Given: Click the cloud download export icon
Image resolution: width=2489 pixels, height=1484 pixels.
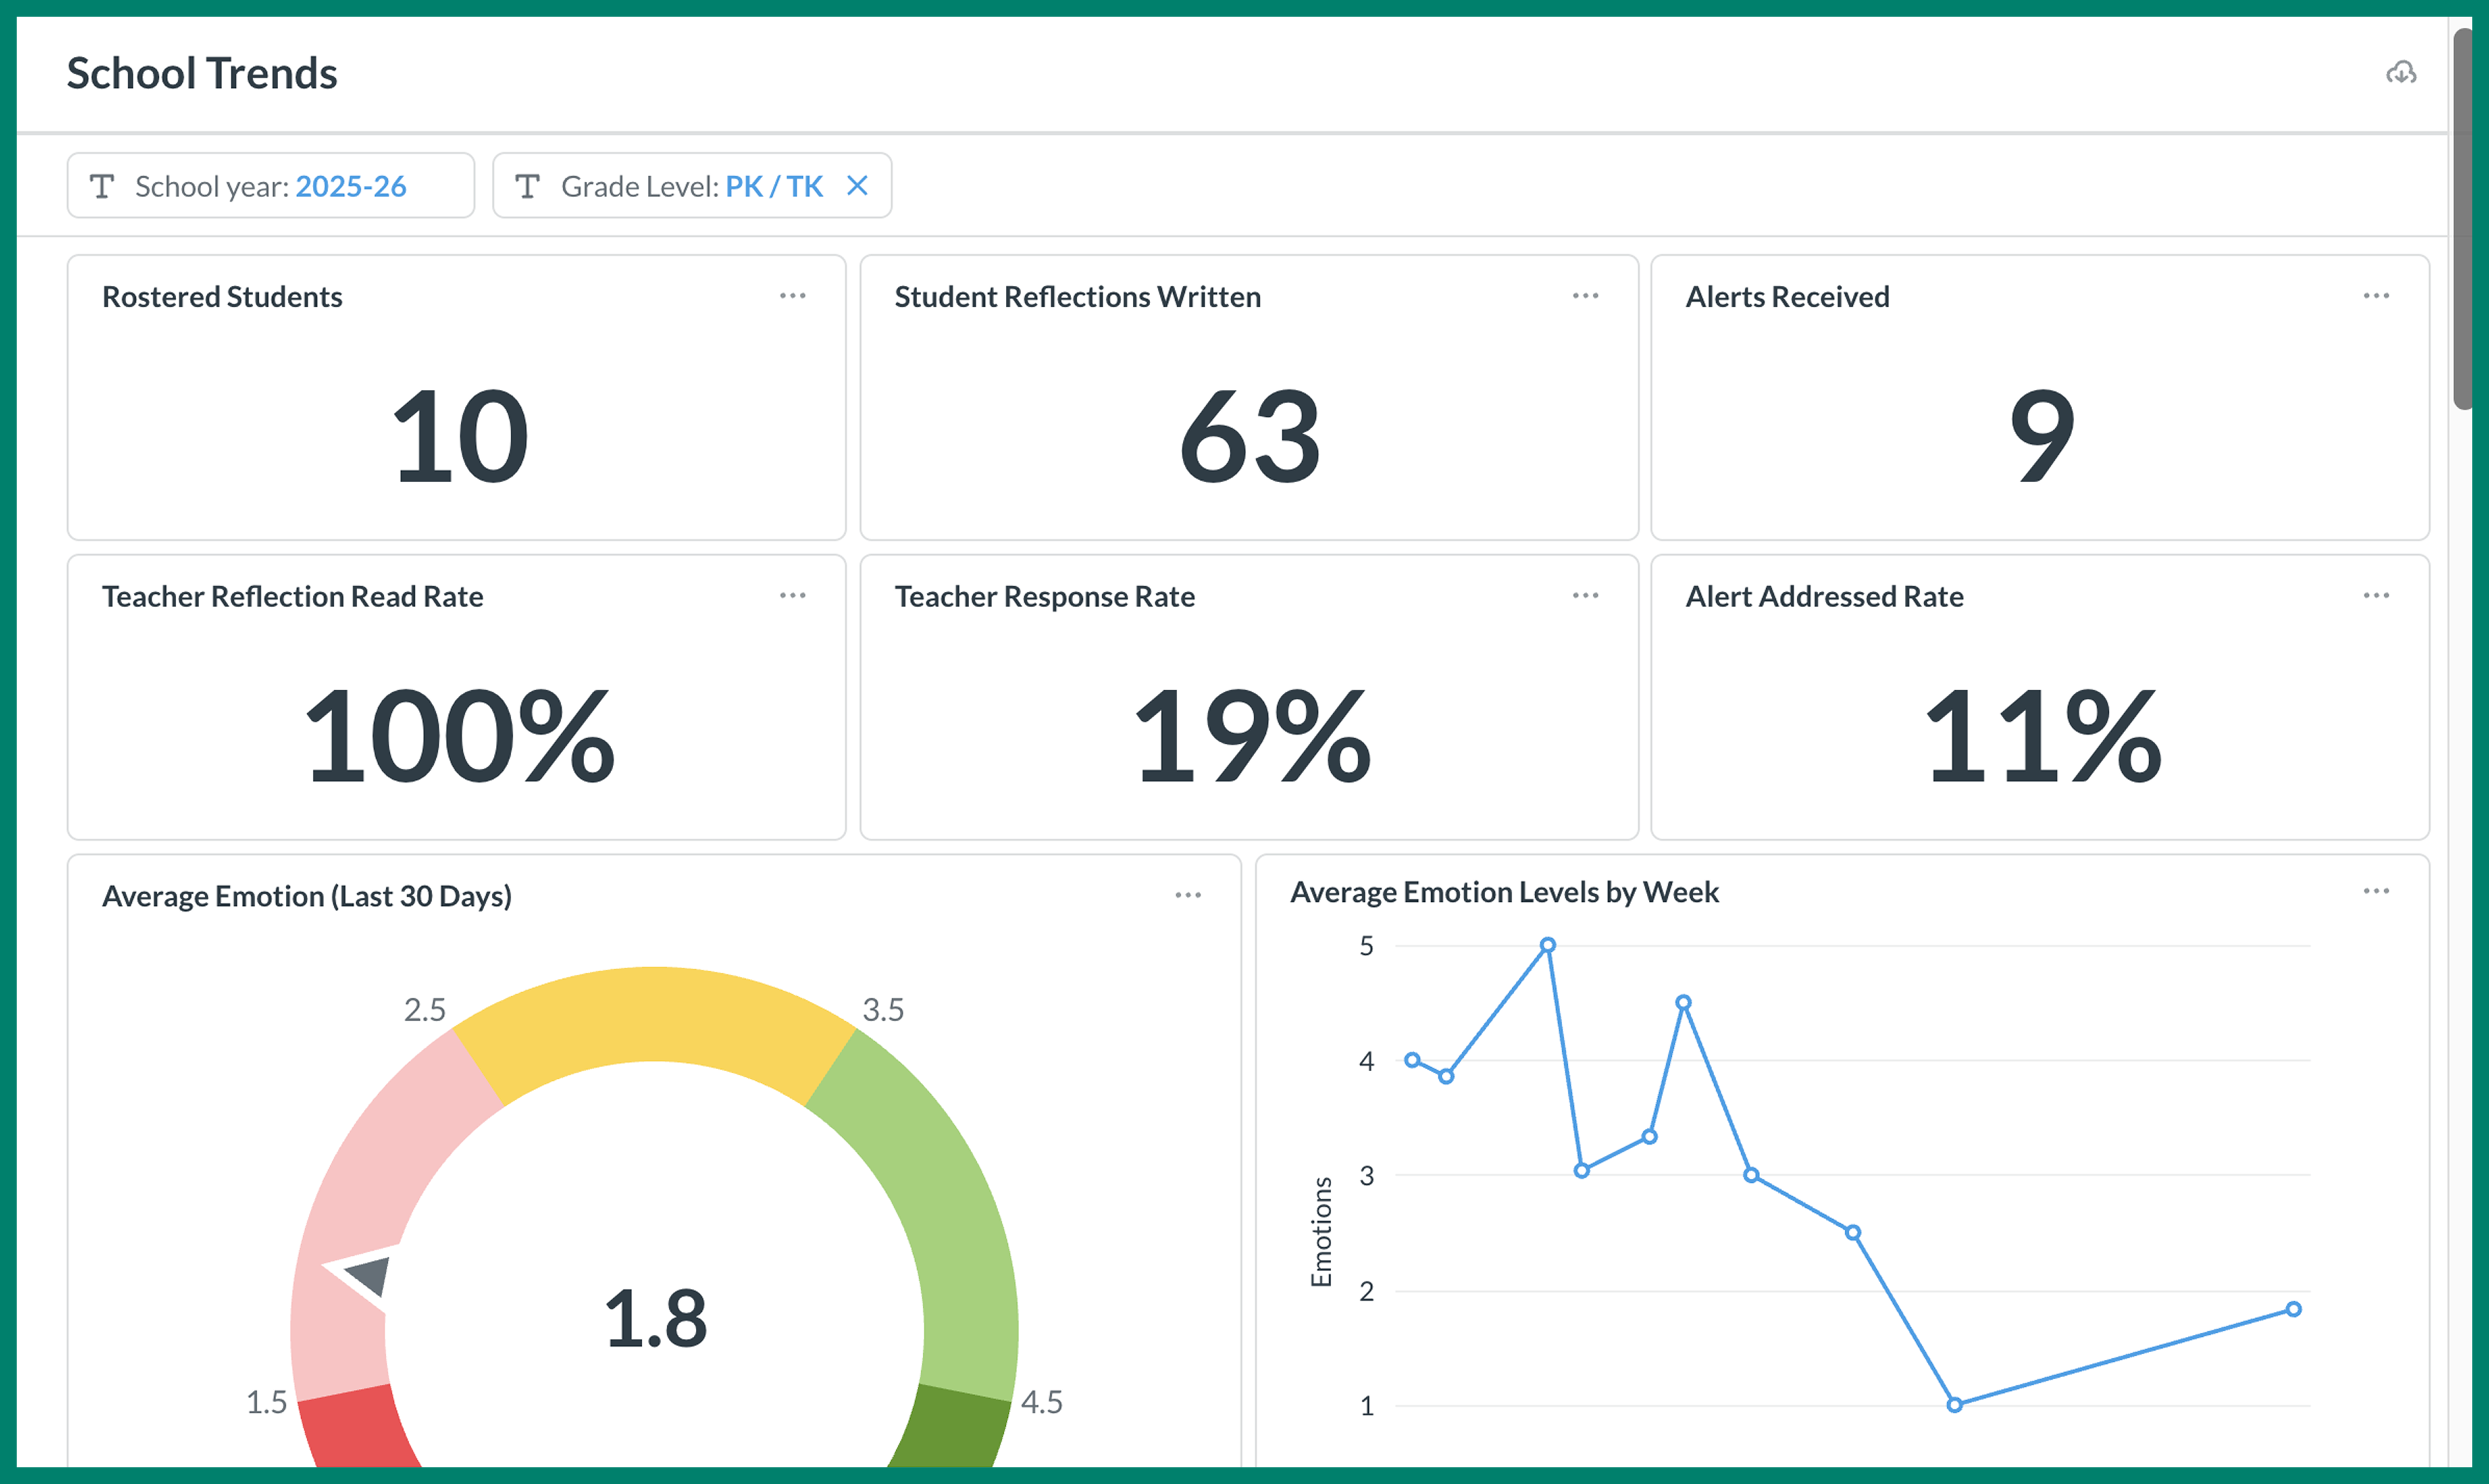Looking at the screenshot, I should 2402,72.
